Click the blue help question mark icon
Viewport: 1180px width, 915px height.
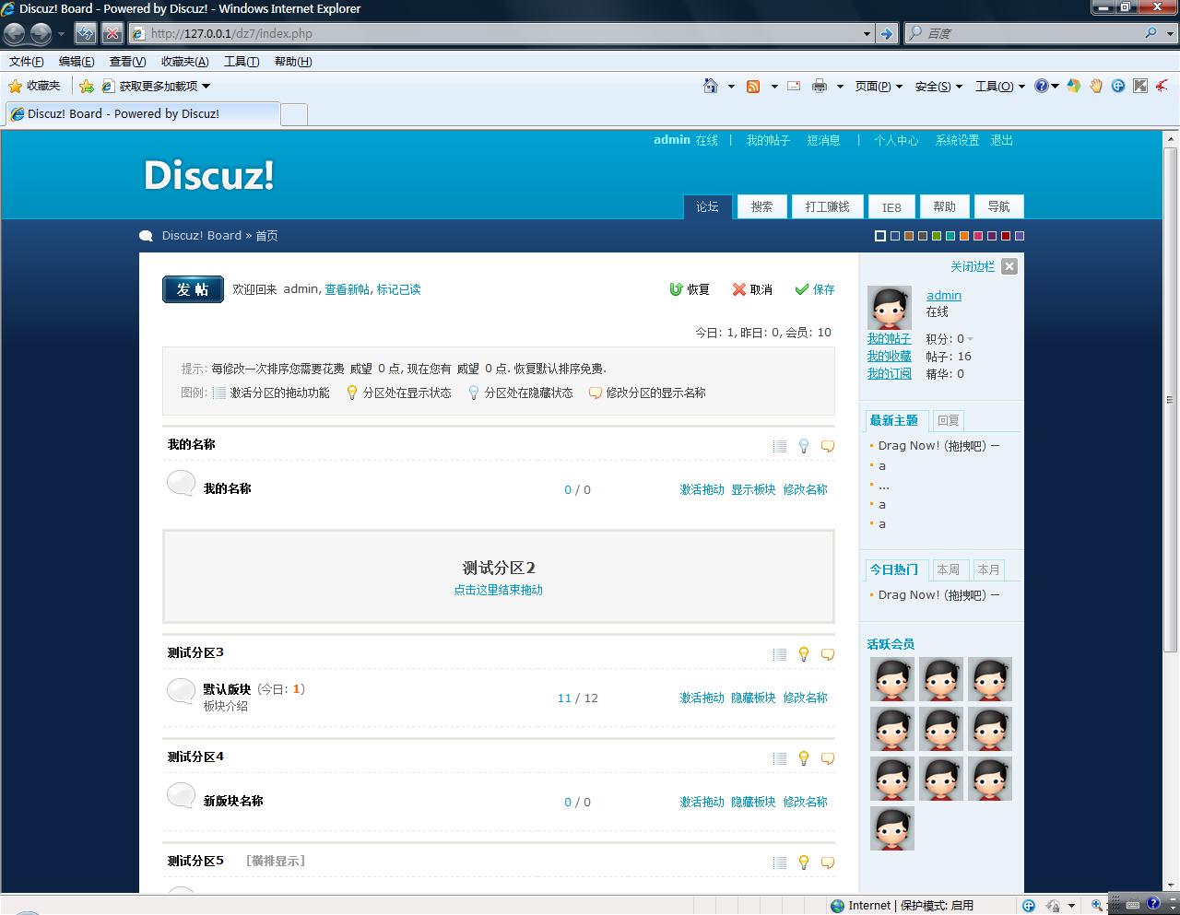tap(1041, 86)
